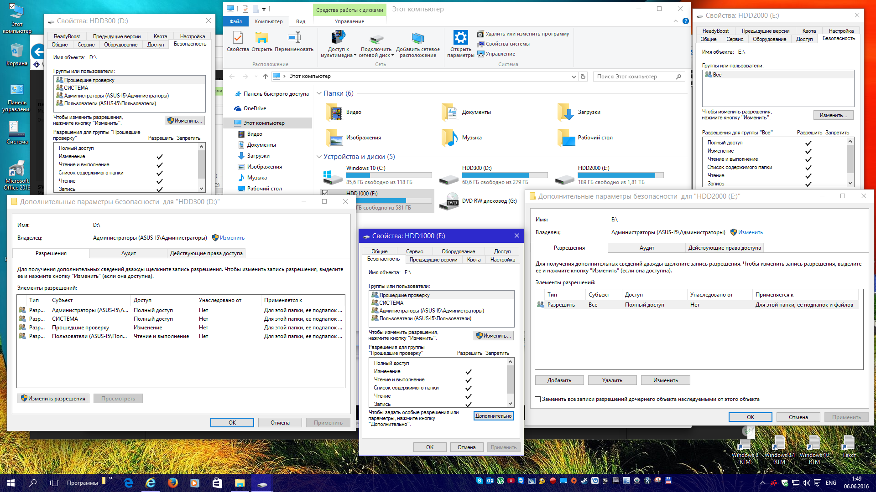Click the Переименовать ribbon icon
The height and width of the screenshot is (492, 876).
point(294,41)
